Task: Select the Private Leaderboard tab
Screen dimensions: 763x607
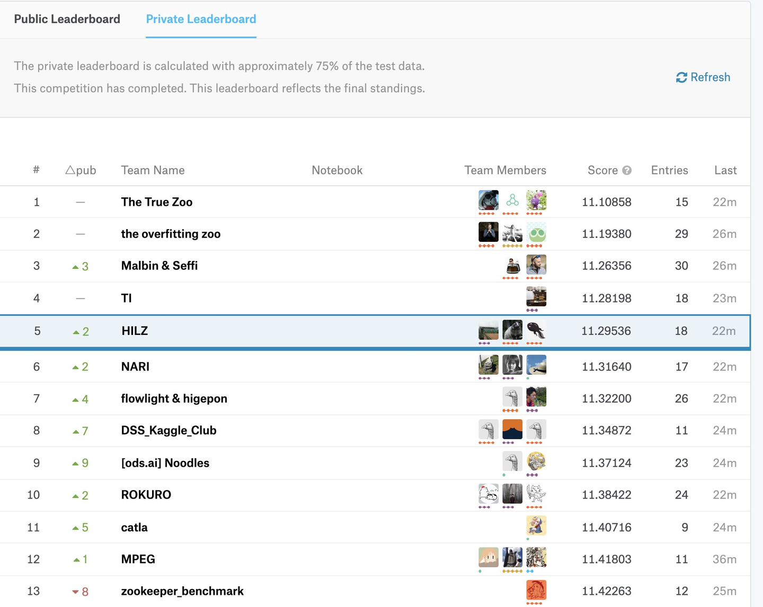Action: point(201,19)
